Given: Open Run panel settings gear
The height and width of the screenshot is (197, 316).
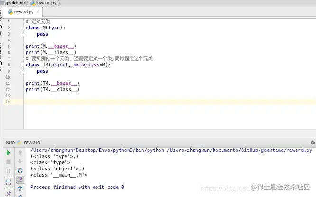Looking at the screenshot, I should (313, 142).
